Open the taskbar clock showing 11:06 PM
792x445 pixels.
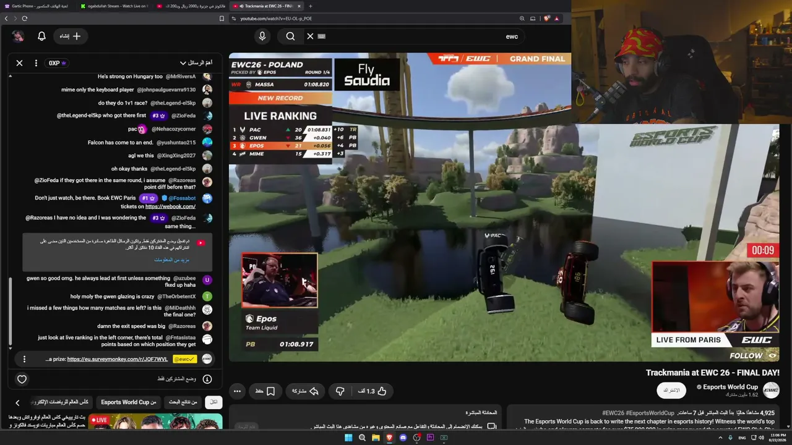(778, 438)
